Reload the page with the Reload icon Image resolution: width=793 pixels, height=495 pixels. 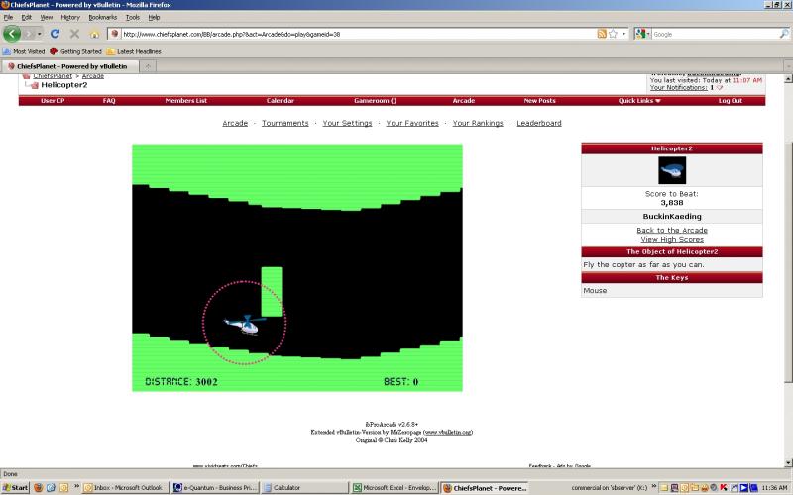[x=56, y=34]
